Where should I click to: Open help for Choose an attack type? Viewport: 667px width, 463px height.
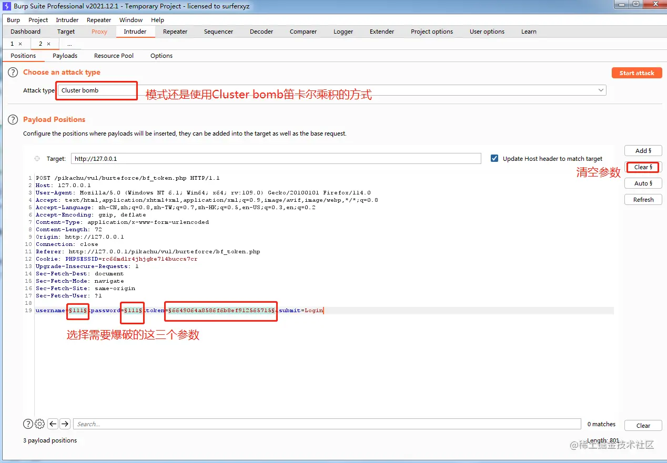[x=13, y=73]
